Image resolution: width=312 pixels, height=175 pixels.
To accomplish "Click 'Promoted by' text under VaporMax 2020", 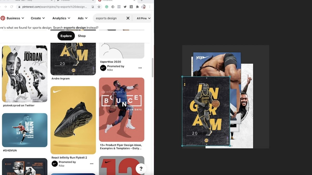I will click(x=116, y=66).
